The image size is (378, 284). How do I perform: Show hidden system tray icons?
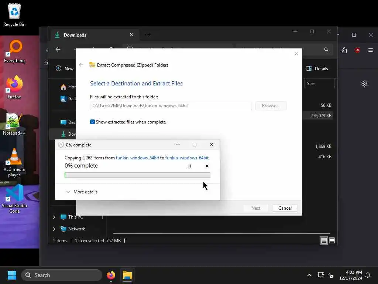[309, 275]
